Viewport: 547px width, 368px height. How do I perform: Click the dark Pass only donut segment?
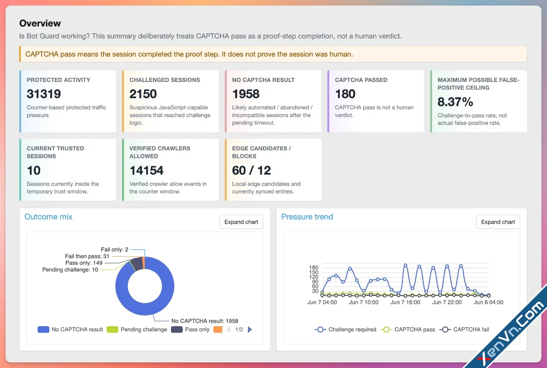pos(136,264)
